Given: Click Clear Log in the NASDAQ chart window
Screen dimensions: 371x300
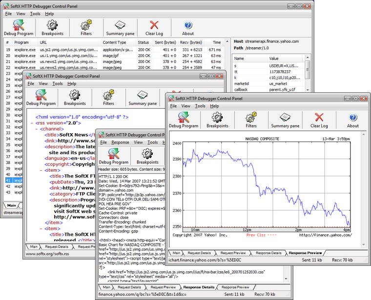Looking at the screenshot, I should tap(319, 120).
